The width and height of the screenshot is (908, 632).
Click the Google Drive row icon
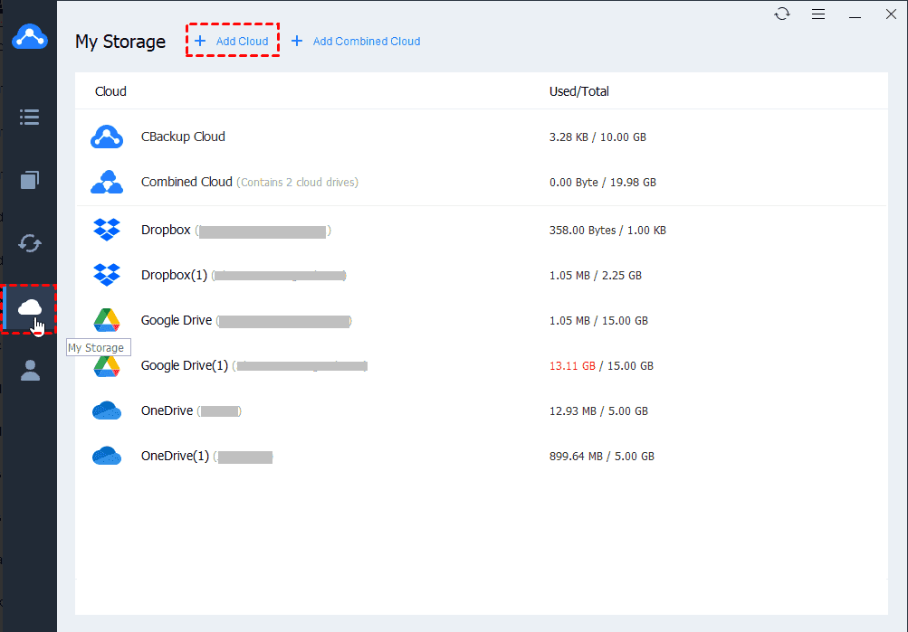107,320
